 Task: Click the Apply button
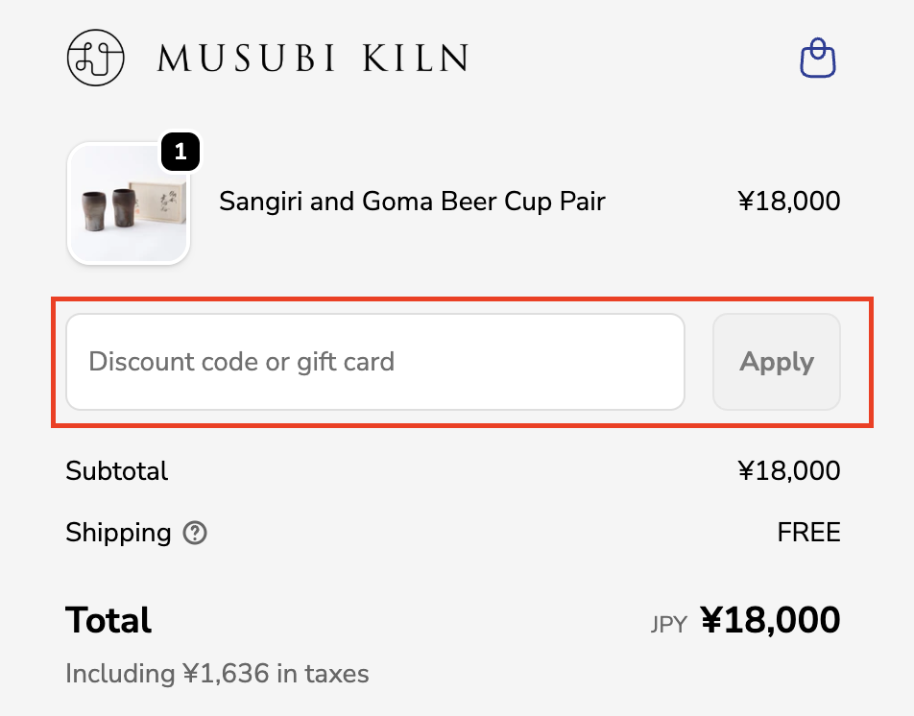777,362
